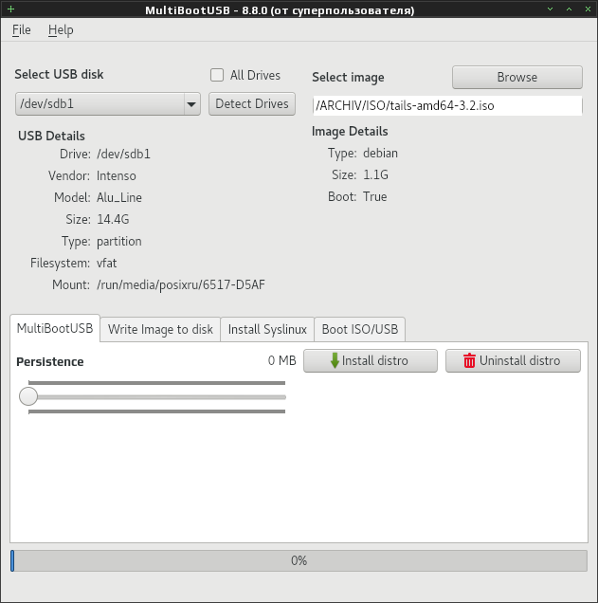
Task: Maximize window with the up chevron
Action: pyautogui.click(x=570, y=9)
